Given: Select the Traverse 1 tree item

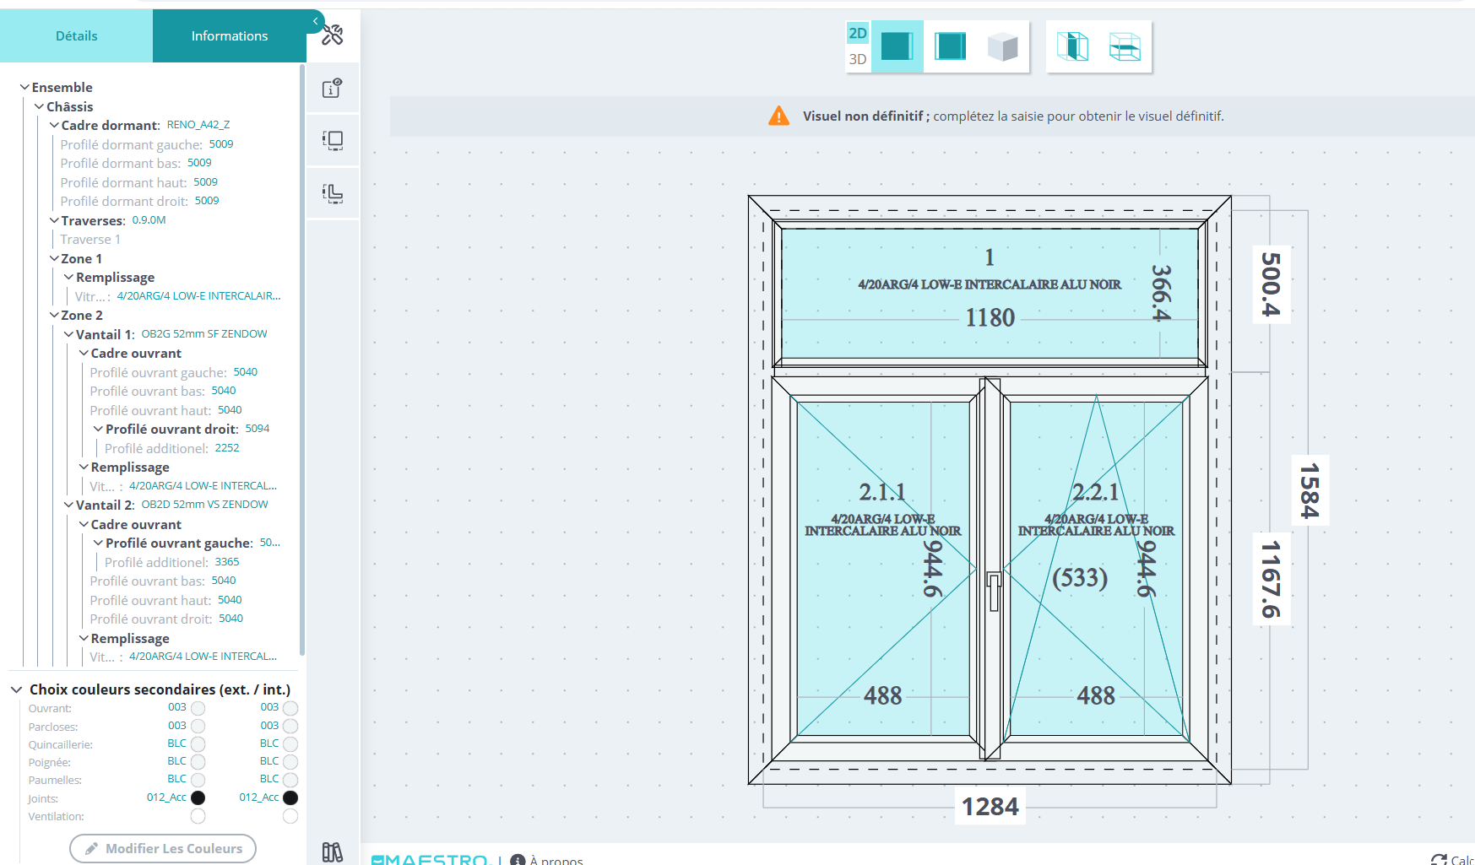Looking at the screenshot, I should click(90, 239).
